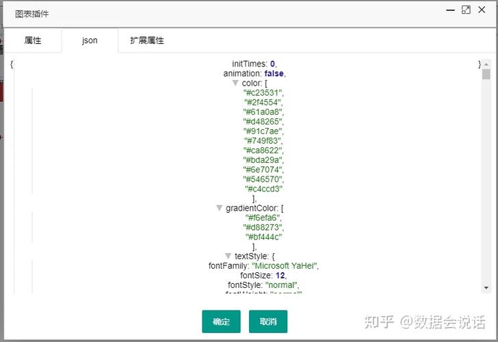Select color value "#c23531"
This screenshot has height=342, width=498.
263,93
